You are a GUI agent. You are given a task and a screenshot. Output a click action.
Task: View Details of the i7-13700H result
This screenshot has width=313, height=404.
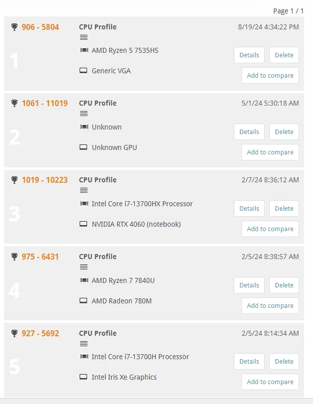click(x=249, y=362)
